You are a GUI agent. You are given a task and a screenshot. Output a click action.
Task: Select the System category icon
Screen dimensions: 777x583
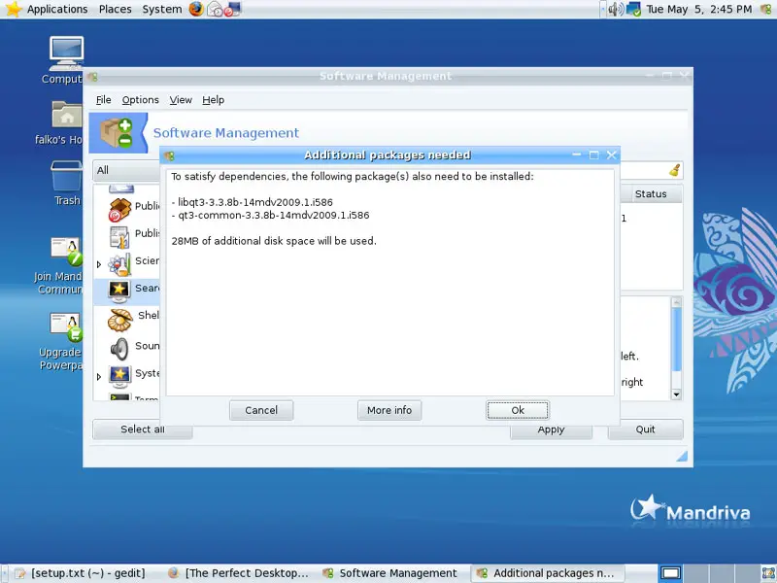coord(119,377)
